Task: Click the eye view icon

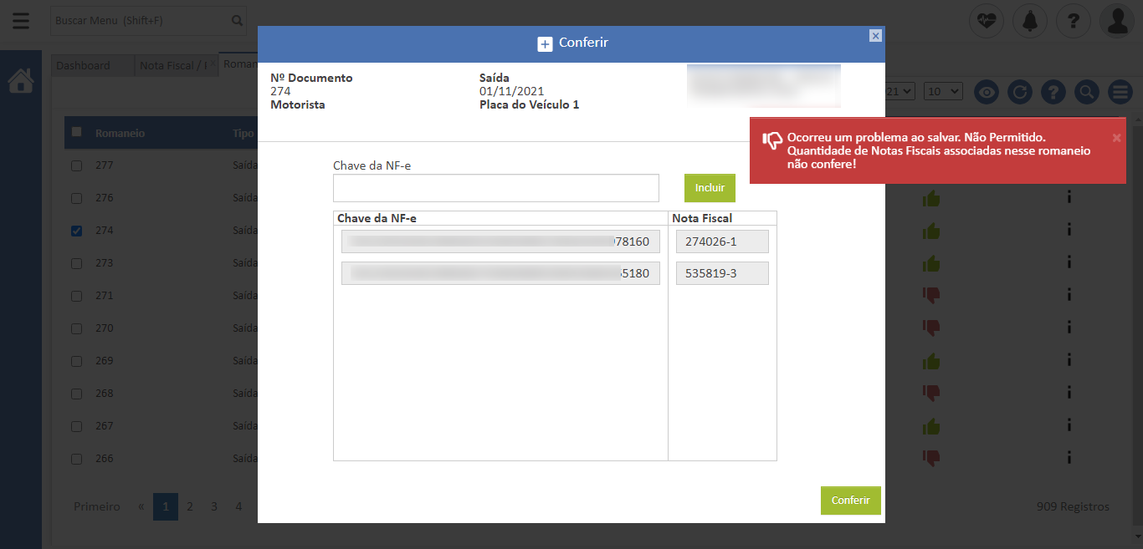Action: (987, 92)
